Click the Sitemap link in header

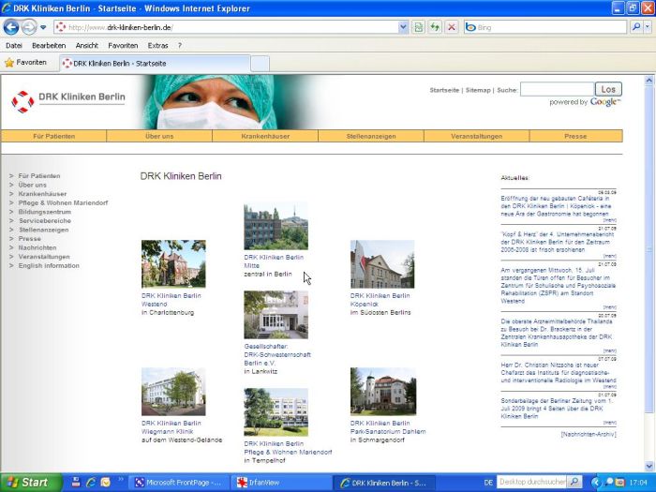(478, 90)
